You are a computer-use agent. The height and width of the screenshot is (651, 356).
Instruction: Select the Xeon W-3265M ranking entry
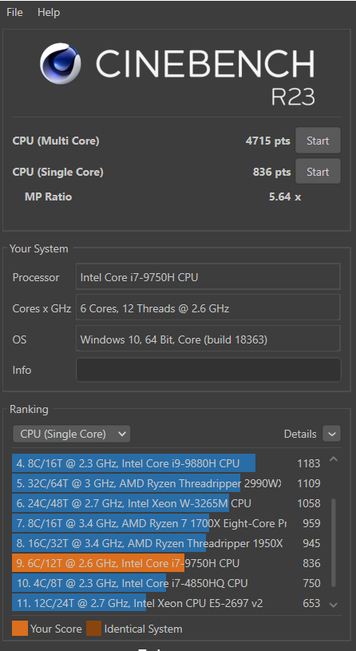tap(166, 503)
